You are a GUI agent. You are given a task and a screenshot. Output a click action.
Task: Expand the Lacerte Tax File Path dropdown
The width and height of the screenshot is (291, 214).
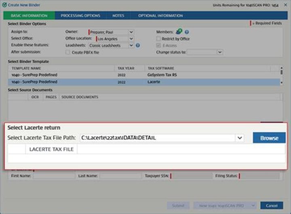[x=240, y=138]
